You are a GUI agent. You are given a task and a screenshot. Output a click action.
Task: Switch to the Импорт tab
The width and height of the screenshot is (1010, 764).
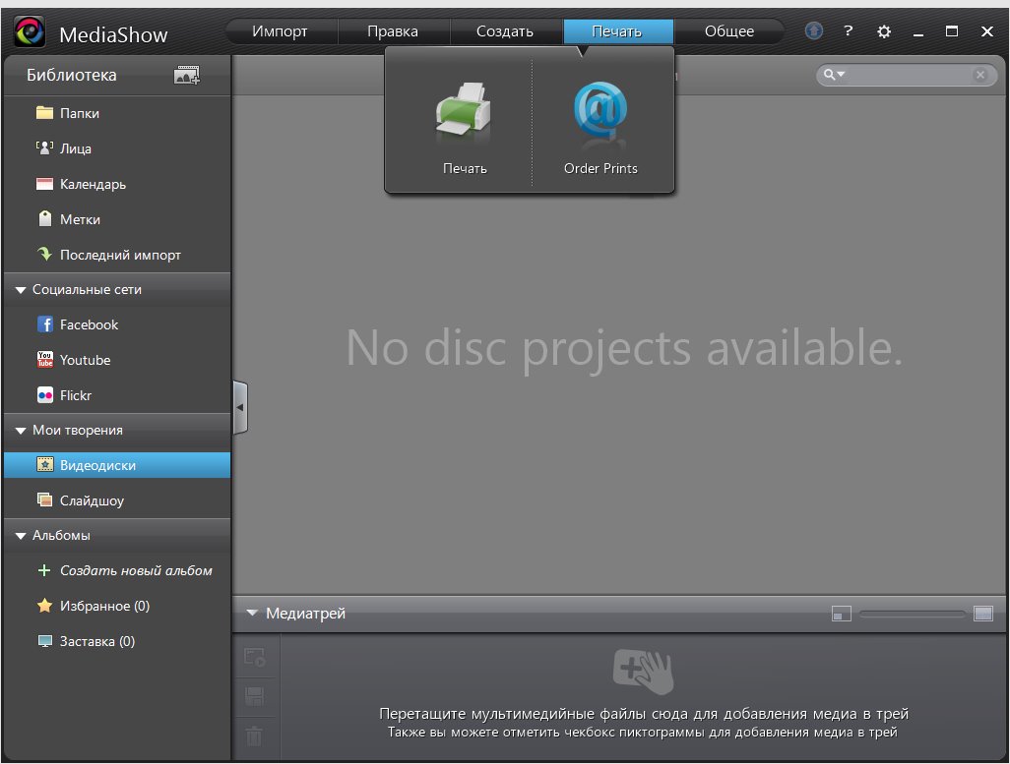tap(280, 31)
